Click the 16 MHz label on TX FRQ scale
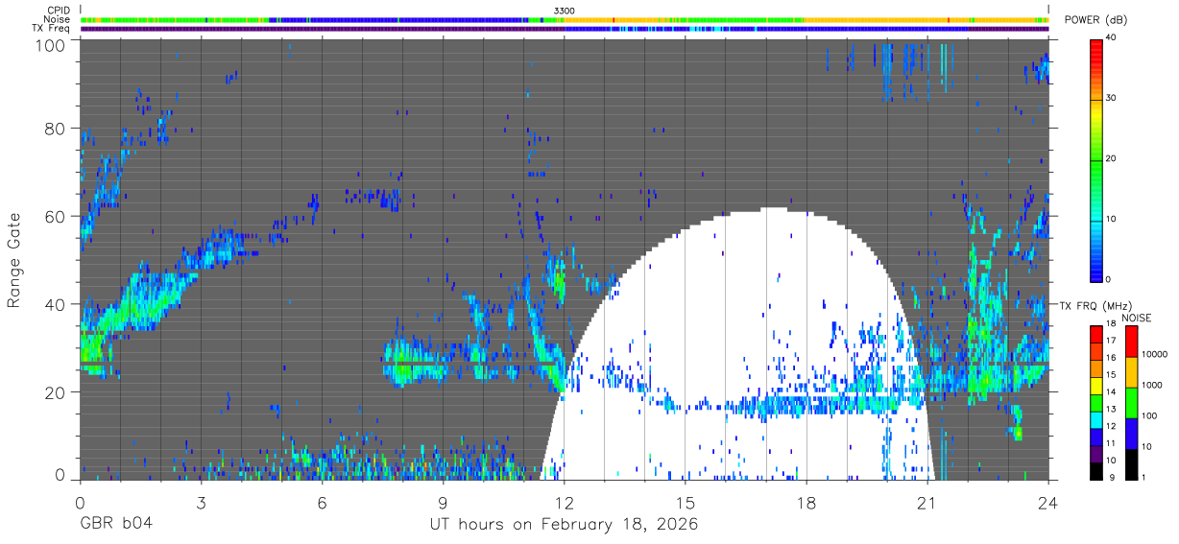The height and width of the screenshot is (544, 1179). 1112,357
